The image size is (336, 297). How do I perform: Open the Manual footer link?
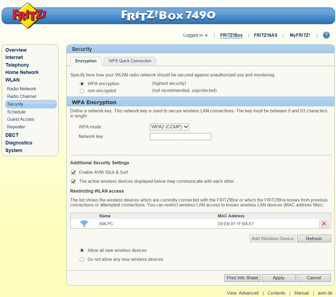[302, 293]
